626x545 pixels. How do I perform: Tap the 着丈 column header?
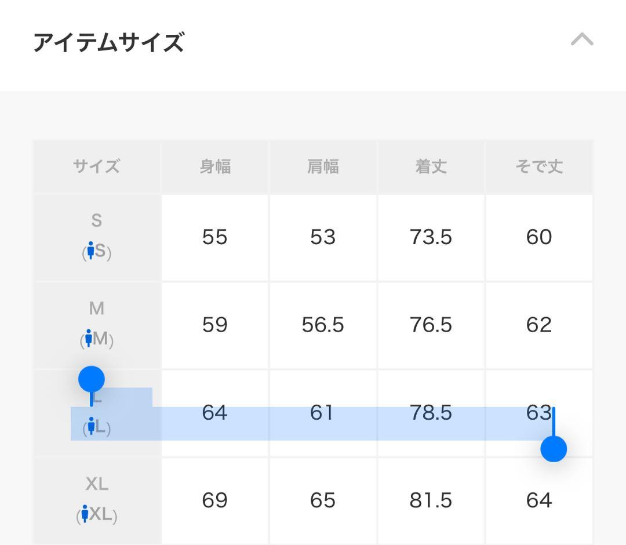click(431, 167)
